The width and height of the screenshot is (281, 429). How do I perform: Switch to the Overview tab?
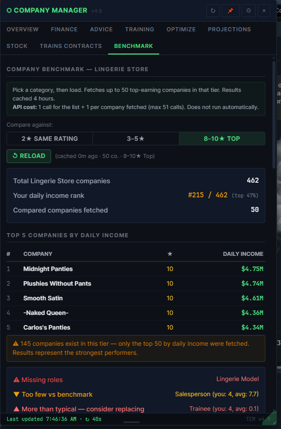coord(22,29)
